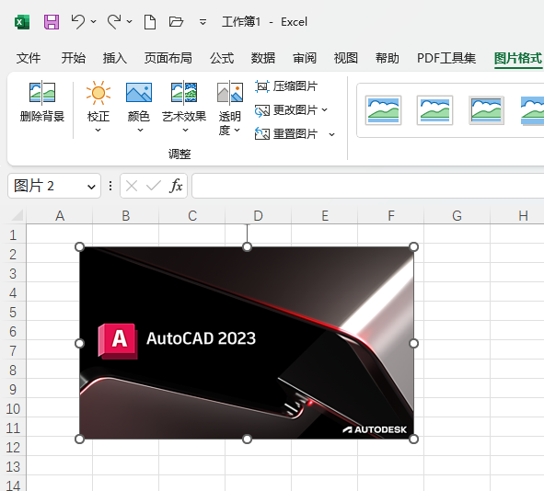Select the 数据 tab

coord(263,58)
